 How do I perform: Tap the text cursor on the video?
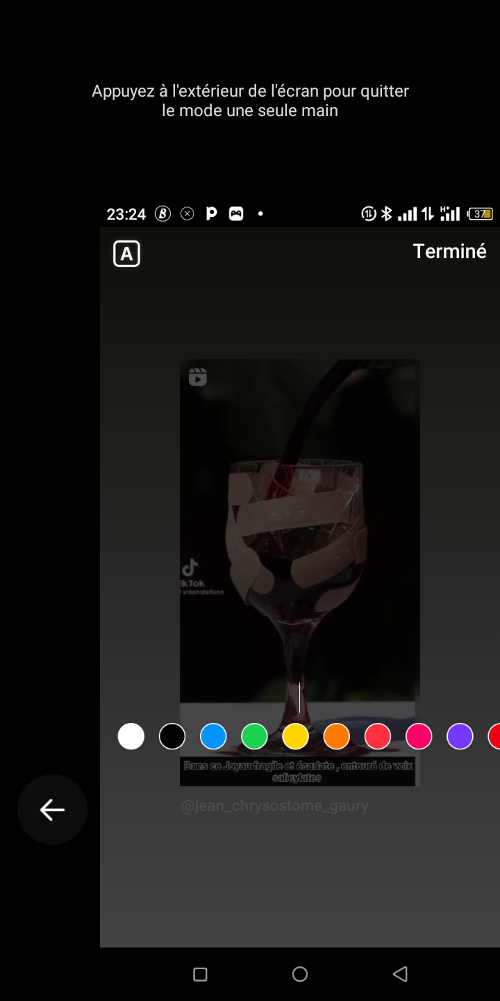(x=299, y=697)
